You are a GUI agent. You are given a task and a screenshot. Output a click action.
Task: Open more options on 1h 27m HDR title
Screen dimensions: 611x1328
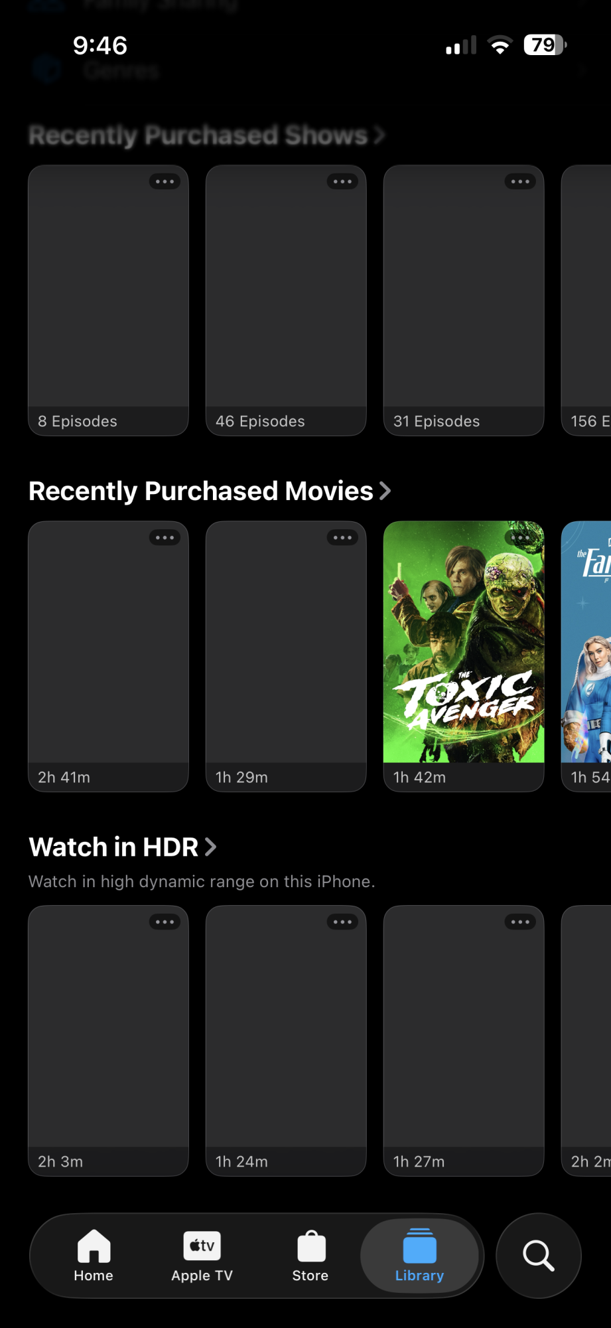click(520, 922)
